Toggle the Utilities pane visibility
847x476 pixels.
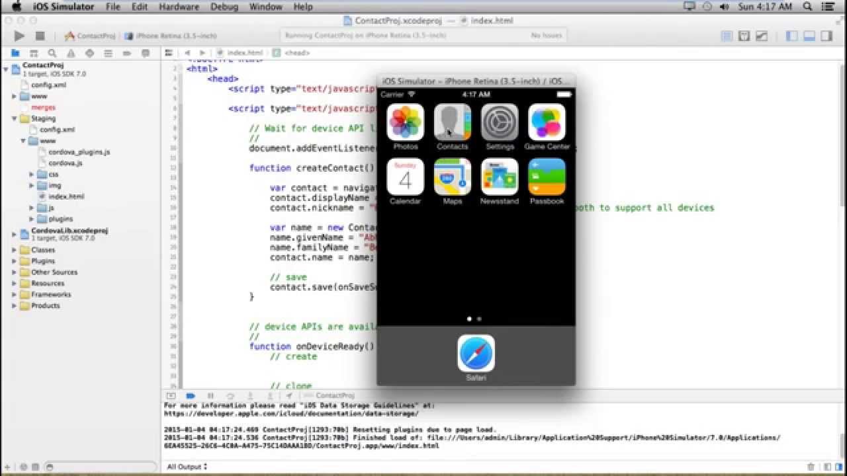(826, 36)
